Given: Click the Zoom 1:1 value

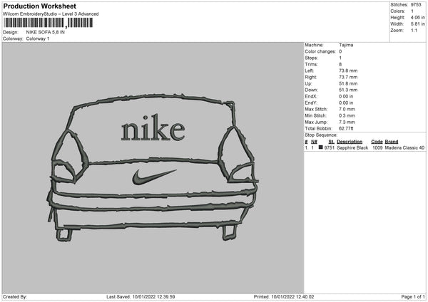Looking at the screenshot, I should click(414, 30).
